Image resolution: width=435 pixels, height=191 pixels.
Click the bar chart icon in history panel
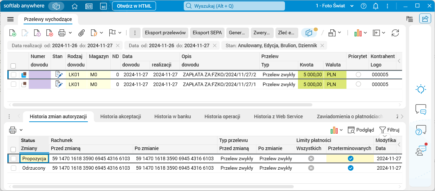pyautogui.click(x=334, y=130)
